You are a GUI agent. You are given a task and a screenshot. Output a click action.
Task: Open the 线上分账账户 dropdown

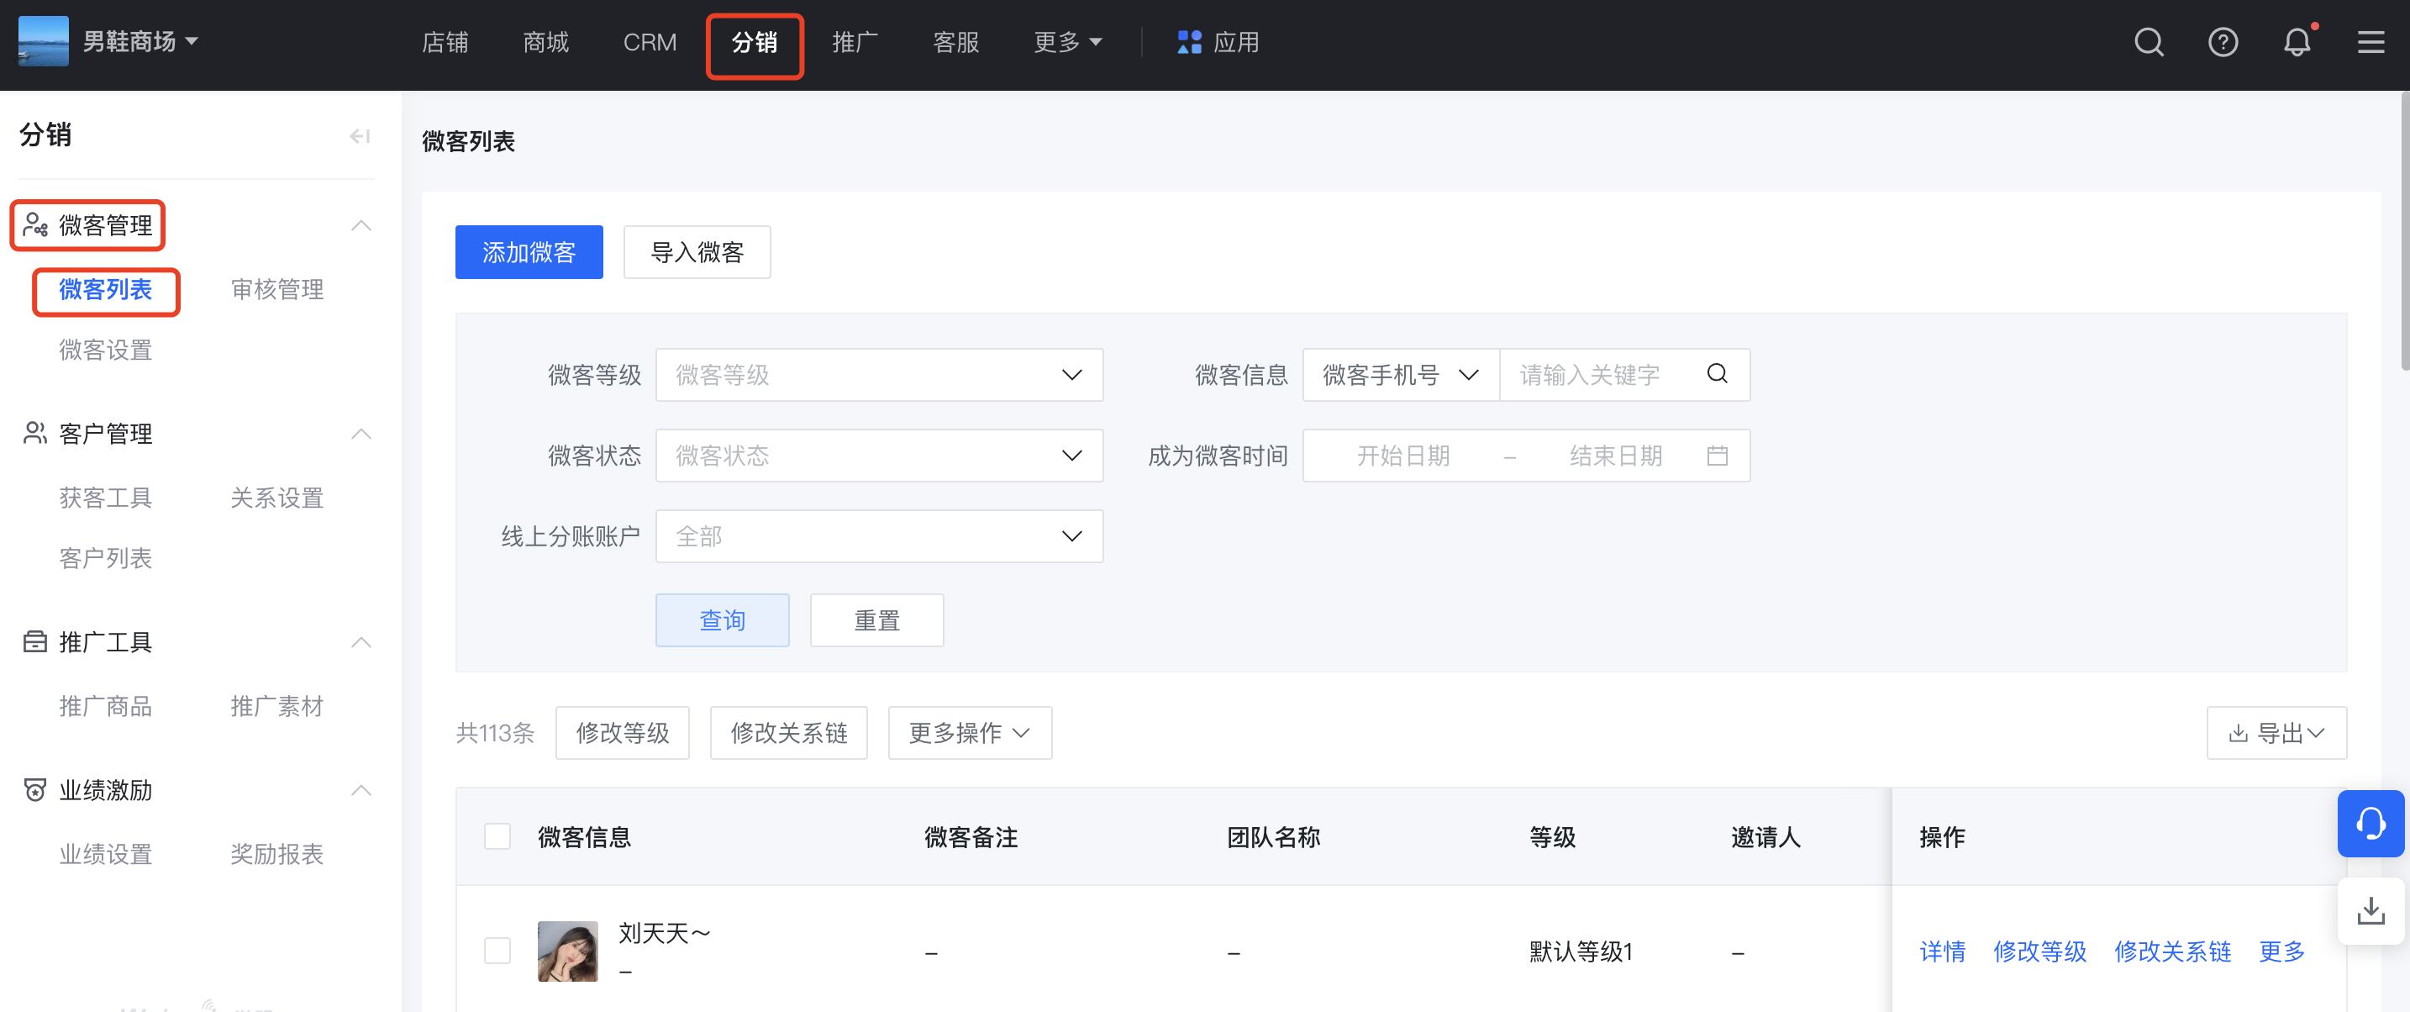click(x=878, y=536)
